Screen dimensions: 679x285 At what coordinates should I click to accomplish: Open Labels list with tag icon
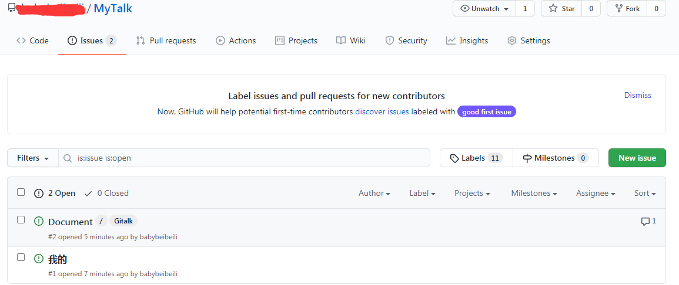[x=454, y=158]
